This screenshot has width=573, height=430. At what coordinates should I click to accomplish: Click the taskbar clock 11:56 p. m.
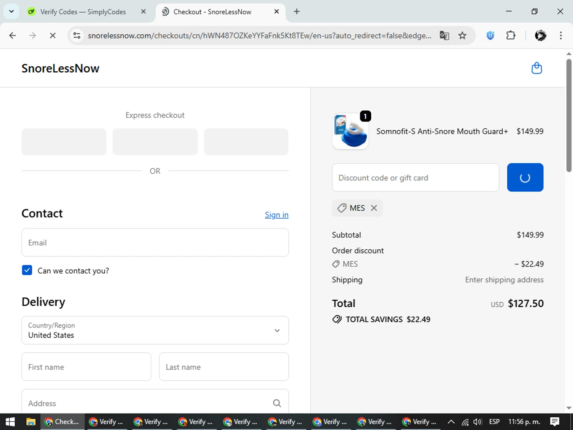coord(524,422)
